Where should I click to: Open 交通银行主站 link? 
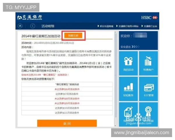point(149,26)
